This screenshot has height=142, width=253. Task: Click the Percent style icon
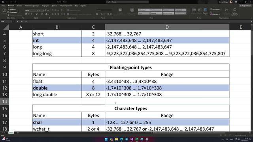tap(102, 14)
